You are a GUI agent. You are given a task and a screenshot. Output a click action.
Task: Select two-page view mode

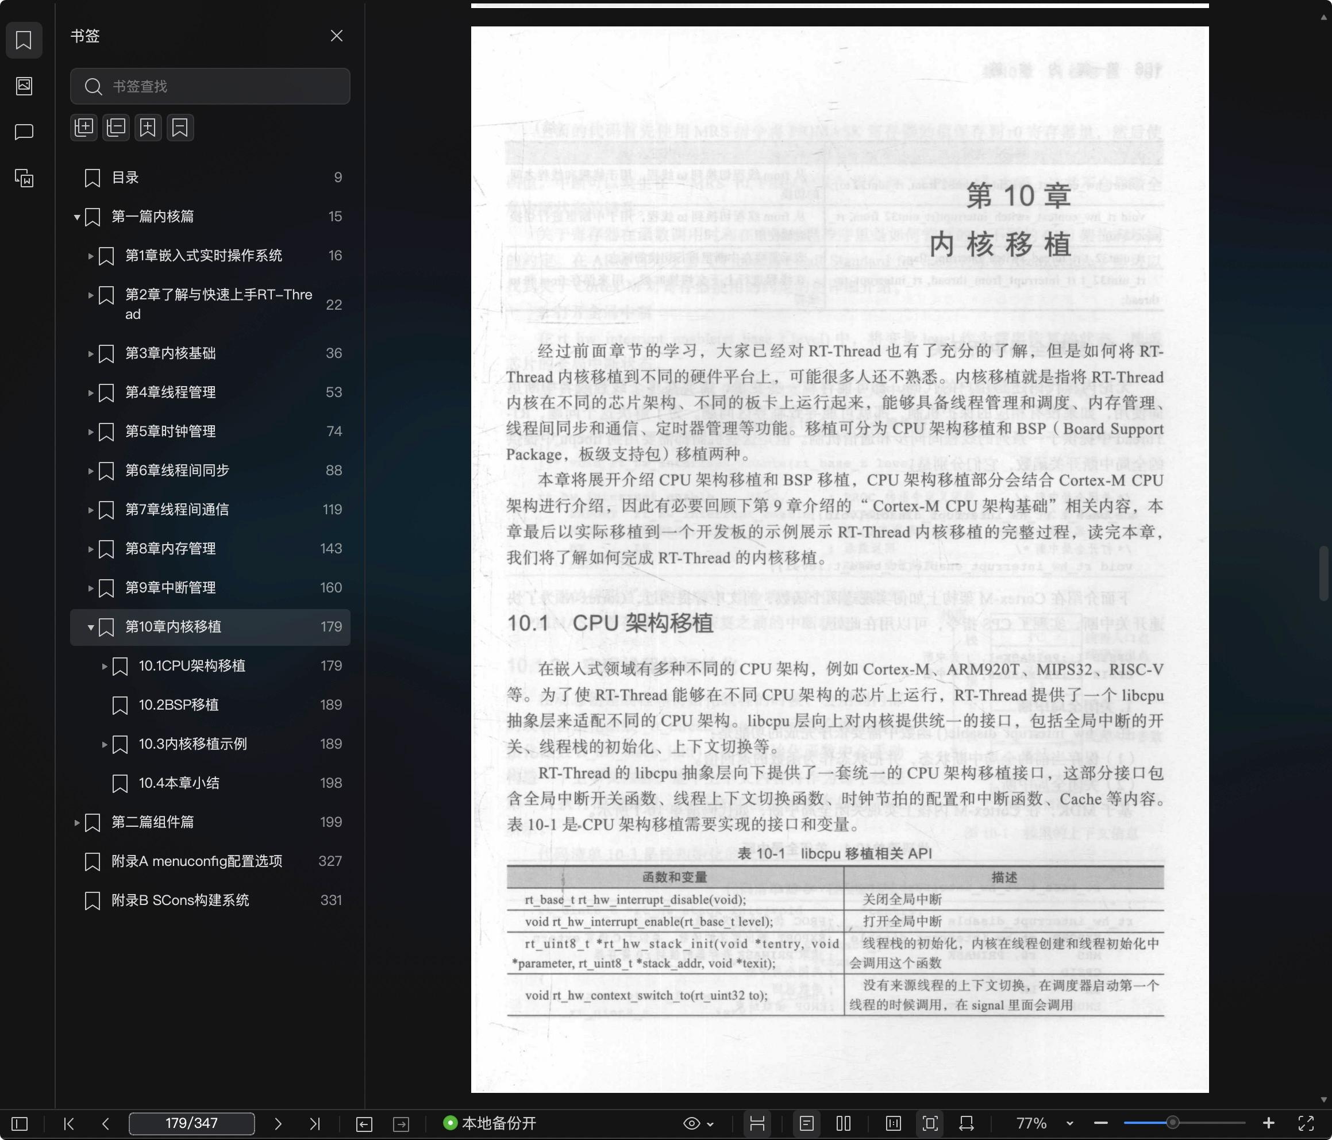pos(844,1123)
